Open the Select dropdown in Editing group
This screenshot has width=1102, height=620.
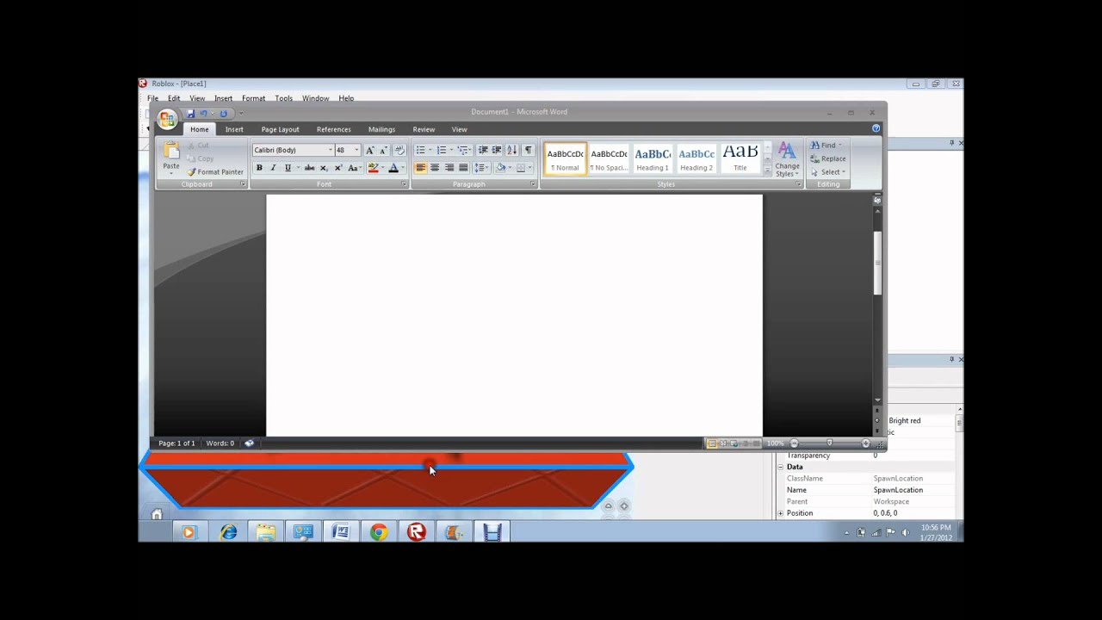(x=830, y=172)
